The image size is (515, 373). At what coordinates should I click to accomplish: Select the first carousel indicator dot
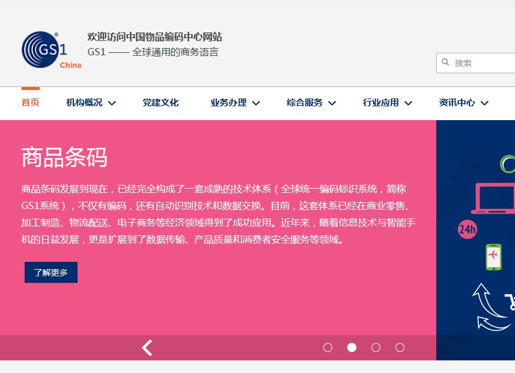click(328, 347)
